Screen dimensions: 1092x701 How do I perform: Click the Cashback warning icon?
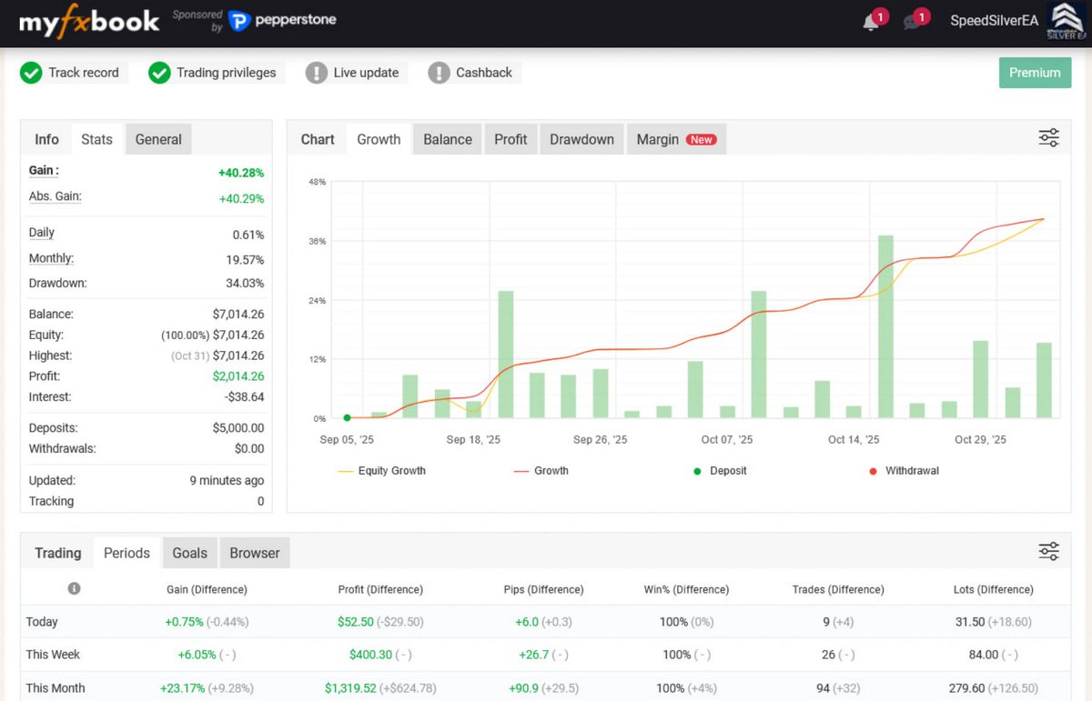(439, 73)
